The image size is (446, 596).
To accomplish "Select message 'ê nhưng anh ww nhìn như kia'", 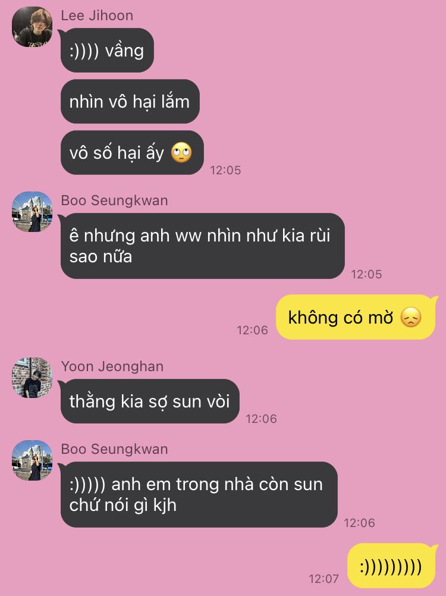I will 203,246.
